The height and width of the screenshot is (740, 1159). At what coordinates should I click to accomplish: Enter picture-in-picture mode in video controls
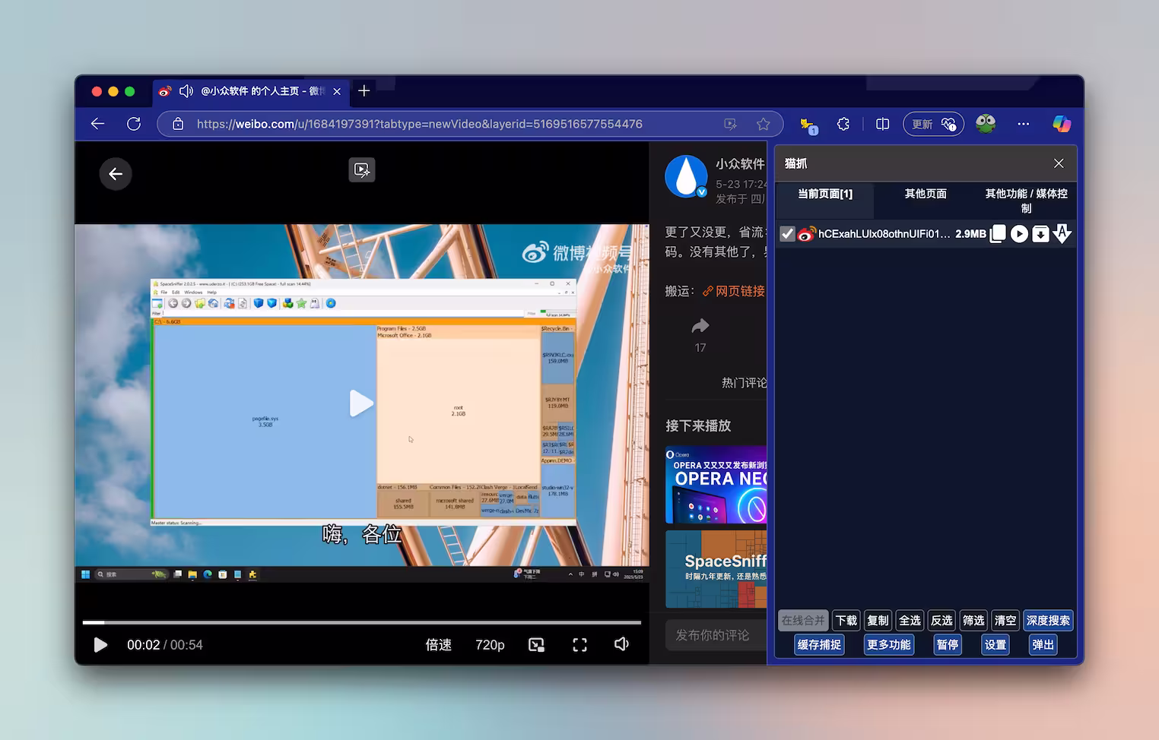click(536, 645)
